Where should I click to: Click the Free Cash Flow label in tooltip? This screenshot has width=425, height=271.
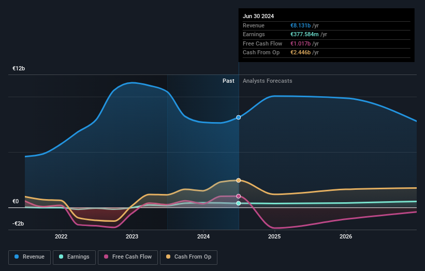click(262, 43)
